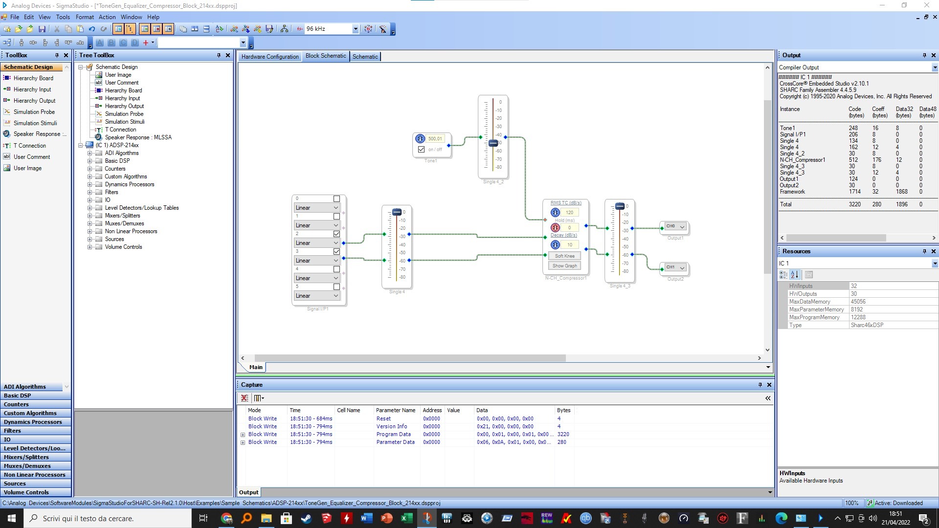Click Soft Knee button on compressor
The width and height of the screenshot is (939, 528).
(x=564, y=256)
